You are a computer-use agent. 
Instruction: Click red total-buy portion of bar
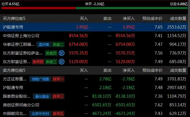click(x=38, y=8)
